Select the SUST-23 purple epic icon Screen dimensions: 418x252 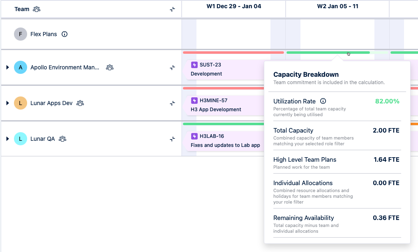tap(194, 64)
